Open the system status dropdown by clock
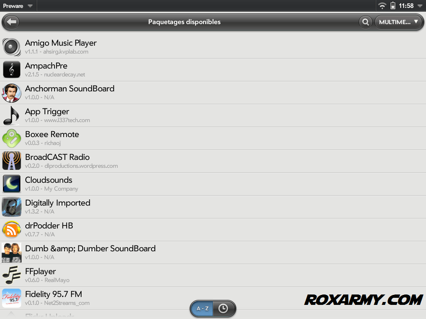The image size is (426, 319). coord(420,6)
